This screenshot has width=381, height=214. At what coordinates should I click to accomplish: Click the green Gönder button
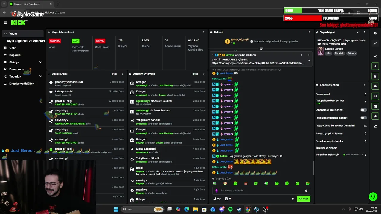(x=304, y=199)
